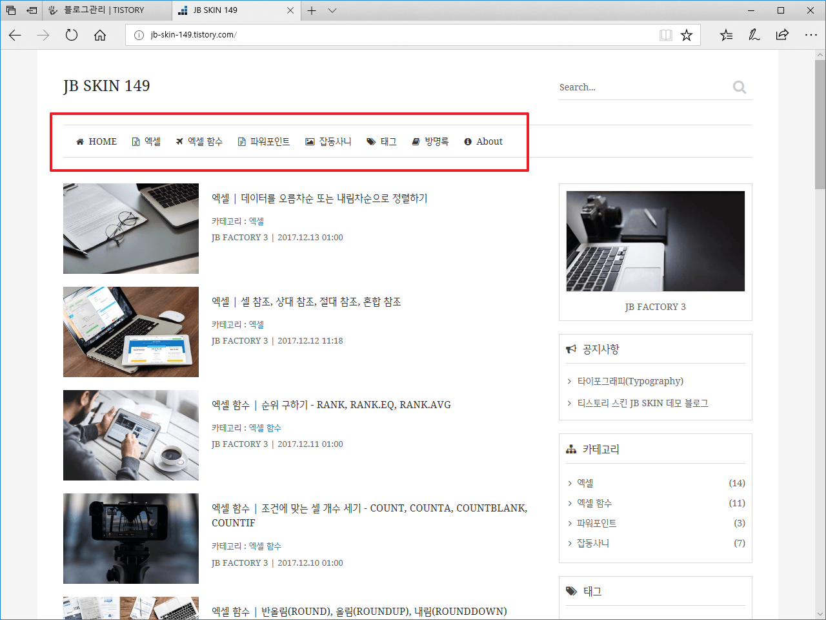Open 엑셀 함수 in navigation menu
The height and width of the screenshot is (620, 826).
point(199,141)
